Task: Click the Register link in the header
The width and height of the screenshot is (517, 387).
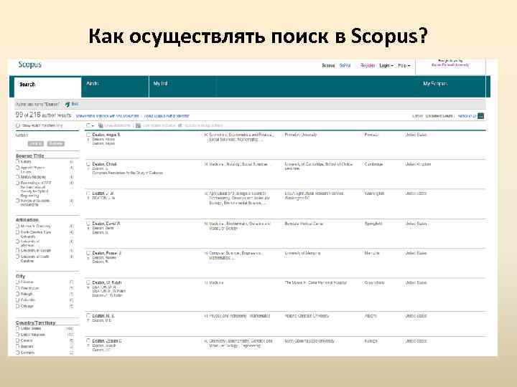Action: 368,65
